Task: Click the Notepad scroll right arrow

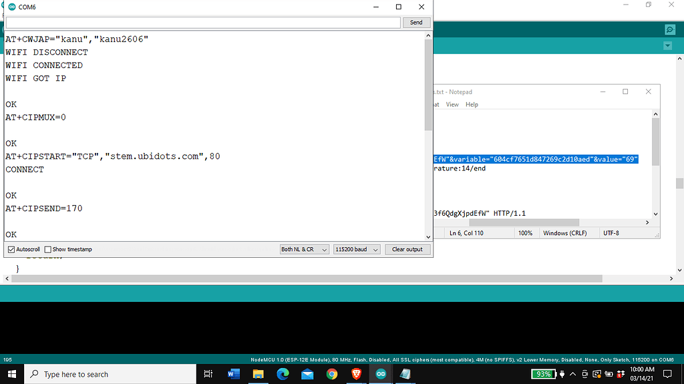Action: click(x=647, y=222)
